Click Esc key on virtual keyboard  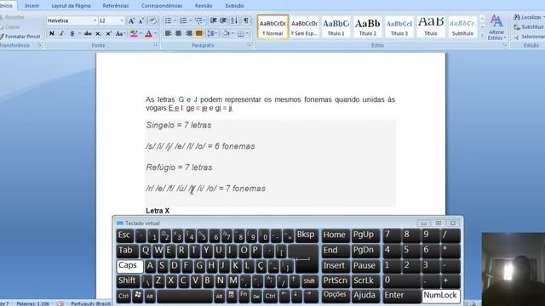125,235
